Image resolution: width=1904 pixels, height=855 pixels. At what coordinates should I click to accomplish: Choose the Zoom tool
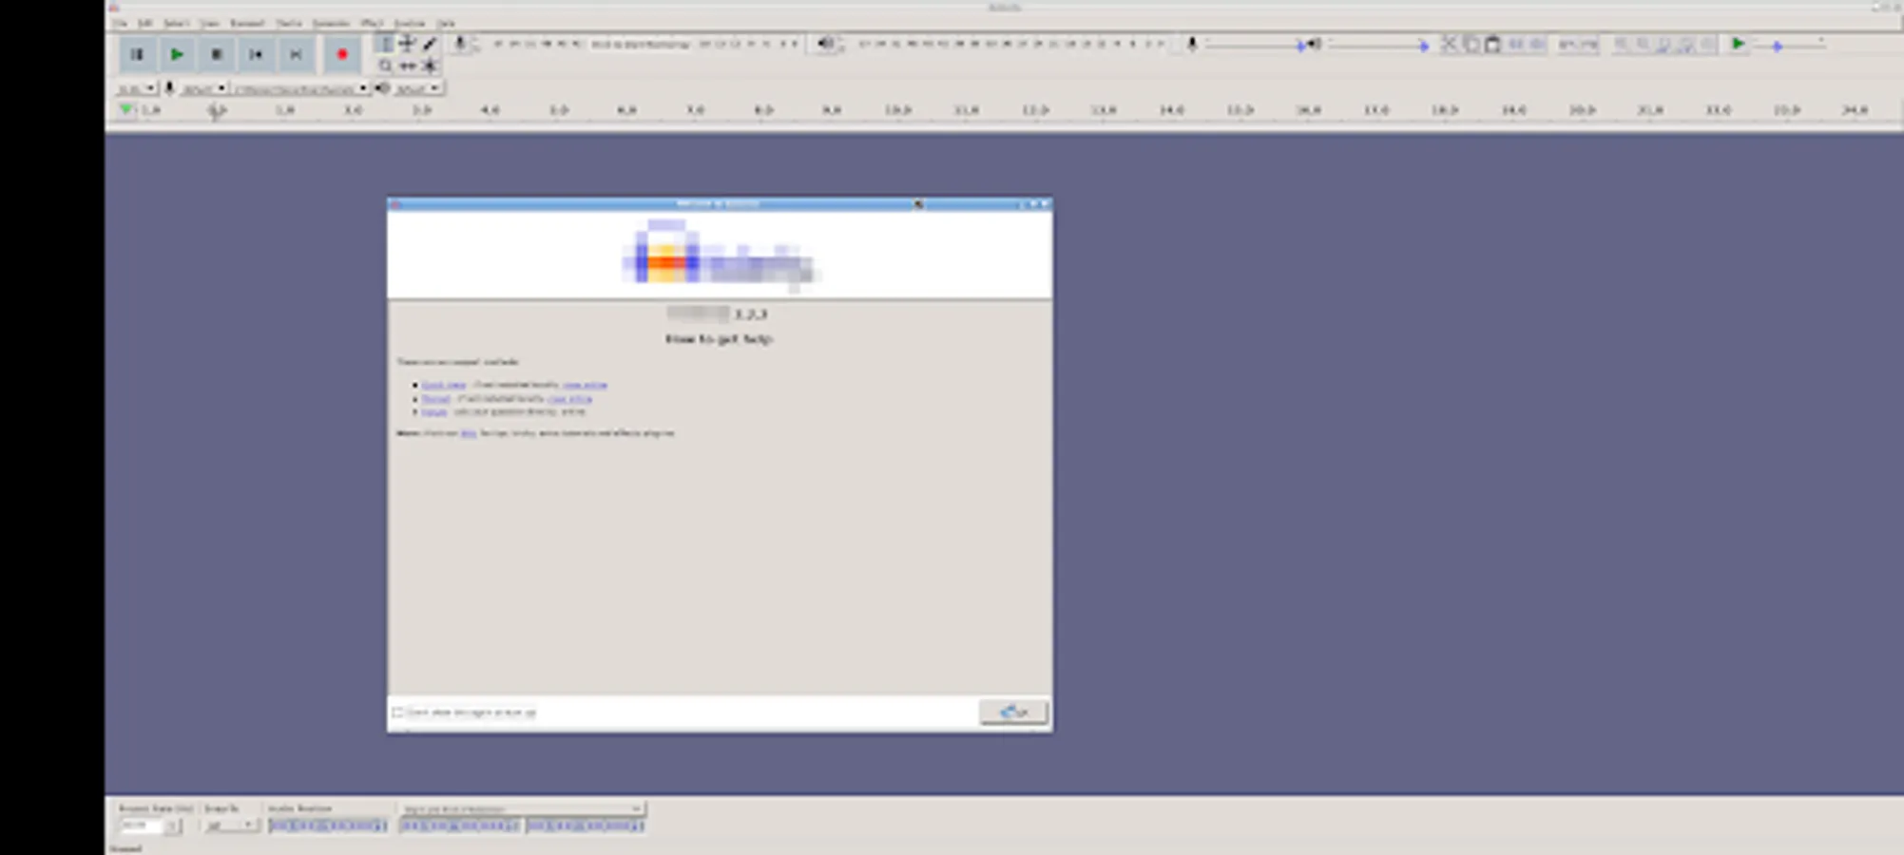point(385,66)
